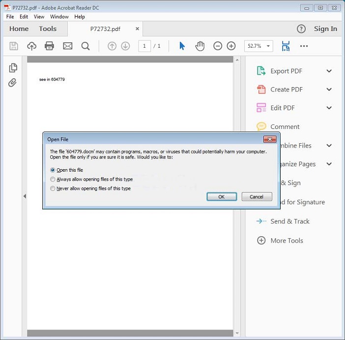Click the cloud upload icon in toolbar
The width and height of the screenshot is (345, 340).
(x=31, y=46)
